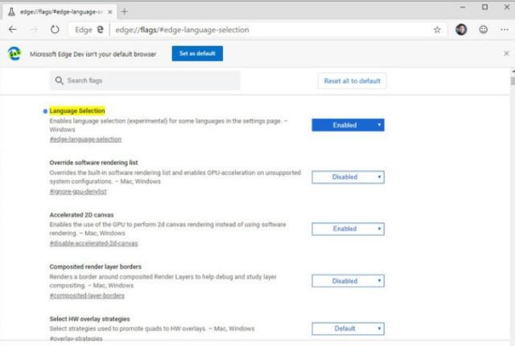515x346 pixels.
Task: Open Language Selection Enabled dropdown
Action: click(348, 124)
